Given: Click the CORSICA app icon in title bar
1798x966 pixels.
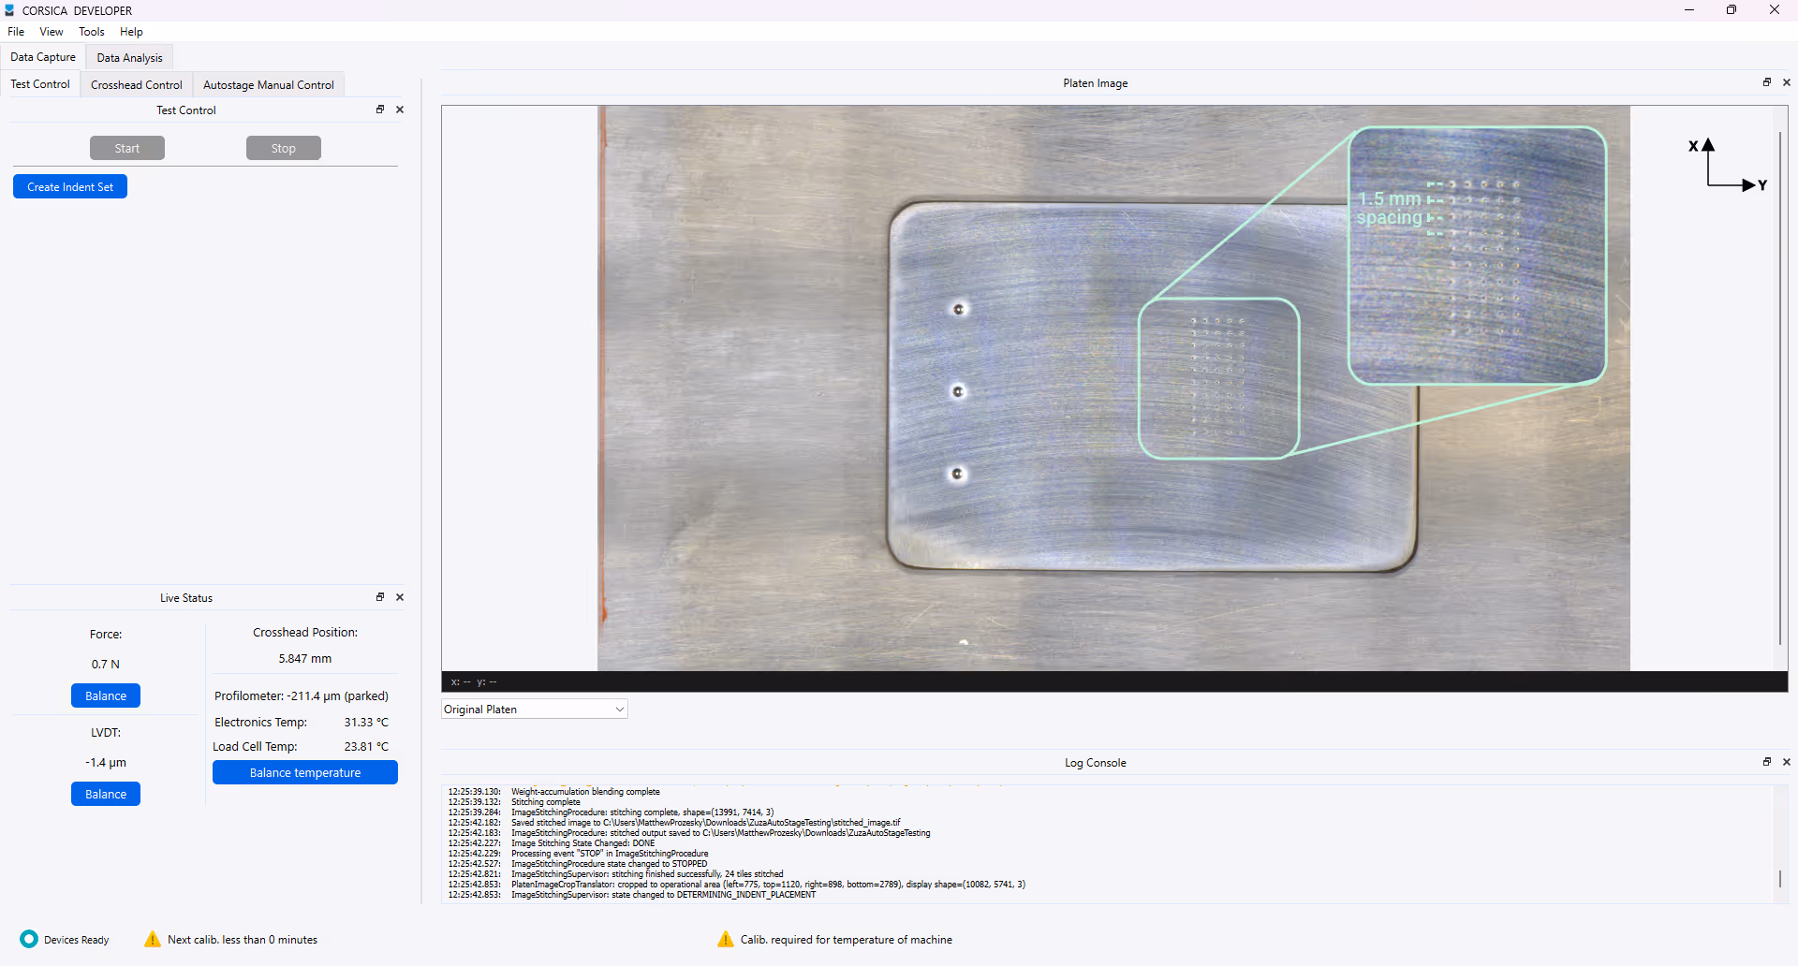Looking at the screenshot, I should click(x=9, y=10).
